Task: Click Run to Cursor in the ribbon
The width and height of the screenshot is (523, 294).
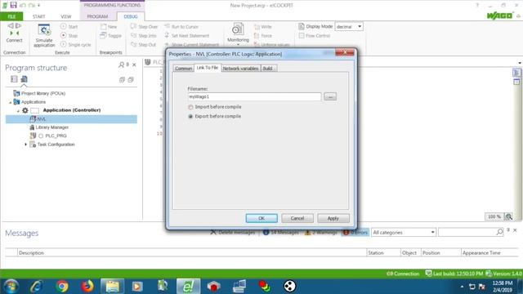Action: click(181, 26)
